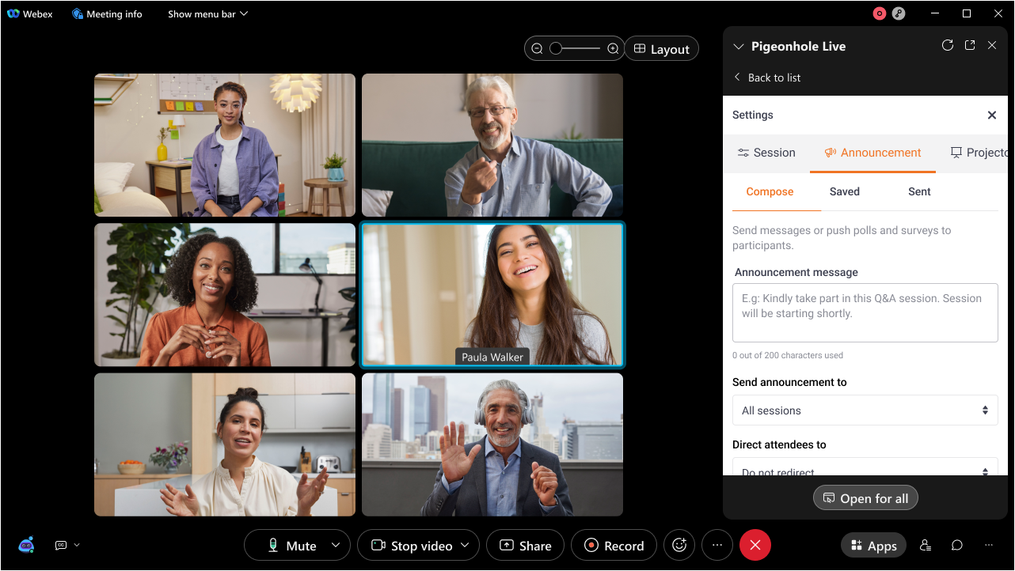Switch to the Session tab
The image size is (1015, 571).
pyautogui.click(x=766, y=153)
